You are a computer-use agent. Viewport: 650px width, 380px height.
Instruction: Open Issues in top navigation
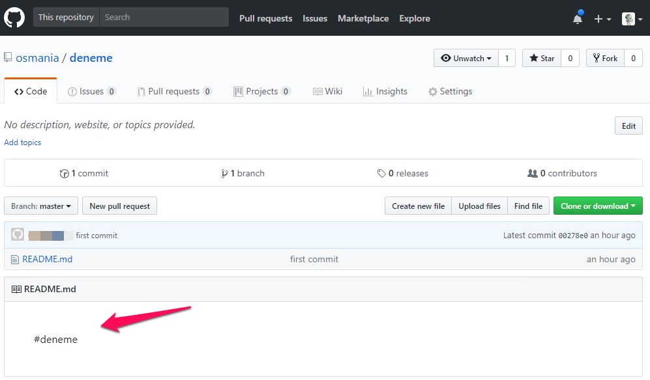click(x=315, y=19)
